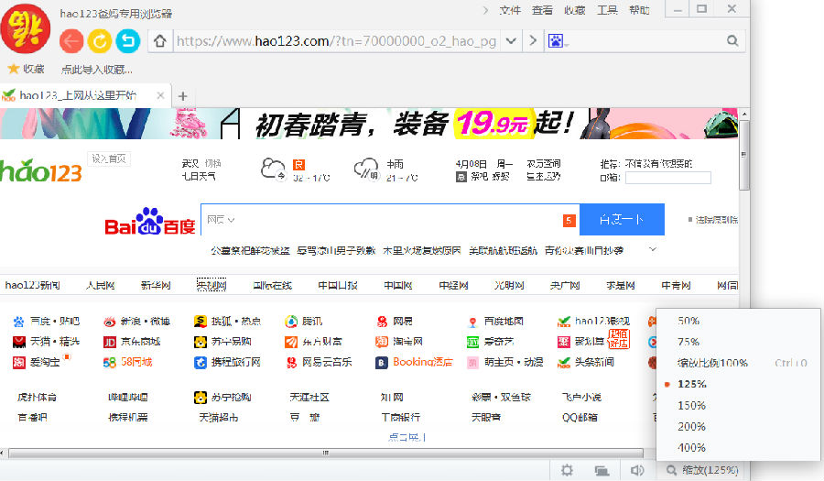The height and width of the screenshot is (481, 824).
Task: Open the spring outing banner ad
Action: [x=369, y=124]
